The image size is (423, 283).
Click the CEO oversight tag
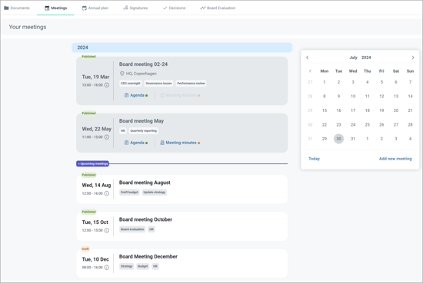click(x=130, y=84)
